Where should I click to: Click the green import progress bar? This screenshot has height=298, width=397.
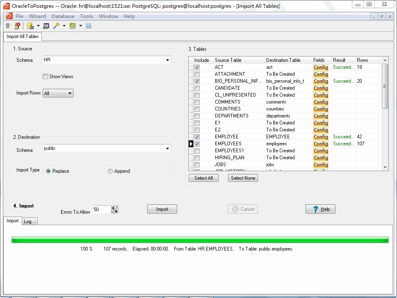click(x=200, y=239)
